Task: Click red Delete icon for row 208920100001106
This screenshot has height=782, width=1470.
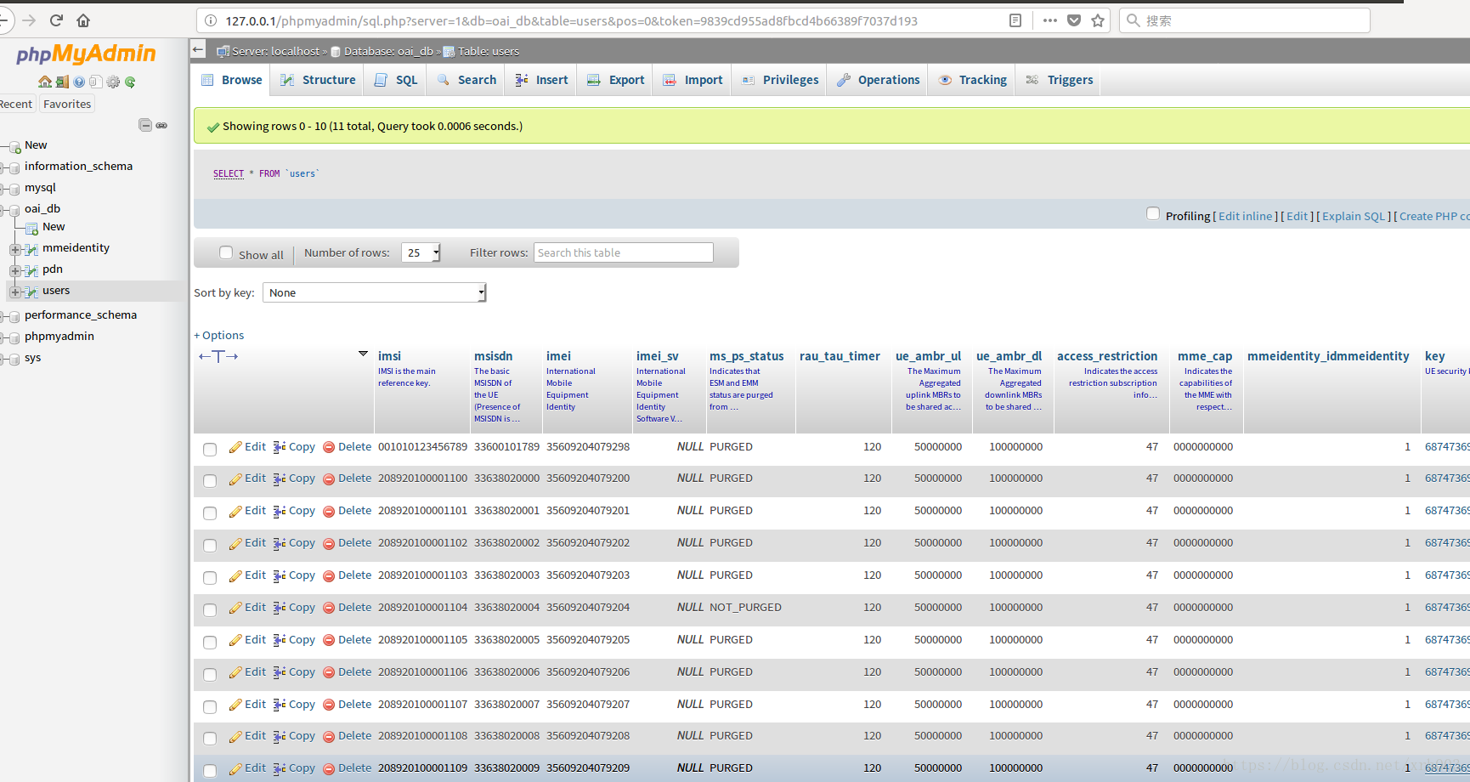Action: [329, 672]
